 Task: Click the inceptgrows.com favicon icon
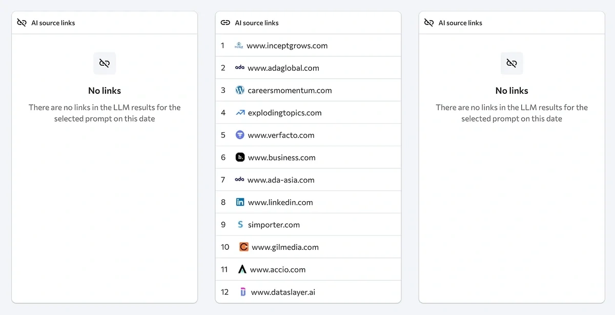pyautogui.click(x=238, y=46)
